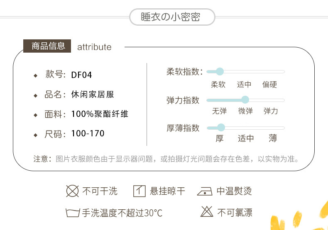The image size is (328, 230).
Task: Click the hand wash basin icon
Action: 72,213
